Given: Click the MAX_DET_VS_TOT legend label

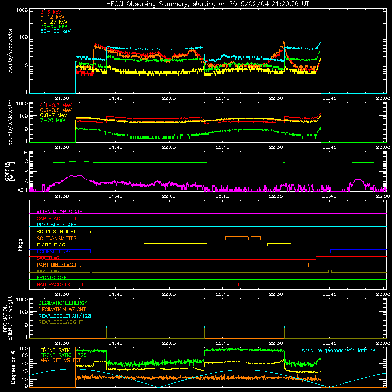Looking at the screenshot, I should click(60, 360).
